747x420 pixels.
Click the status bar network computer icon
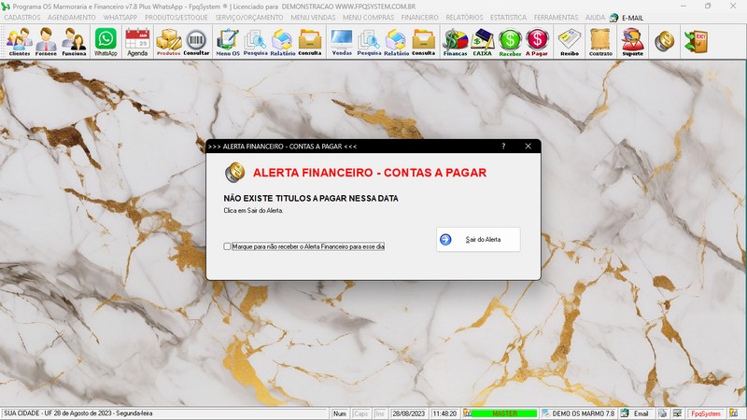(677, 413)
